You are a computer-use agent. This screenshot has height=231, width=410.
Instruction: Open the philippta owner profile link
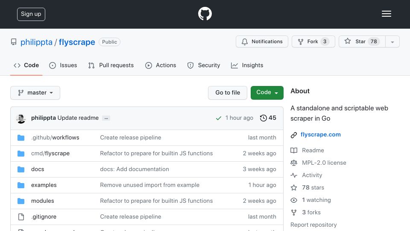[36, 42]
